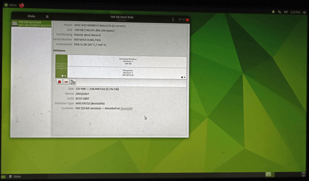Click the delete partition minus button
309x181 pixels.
click(x=66, y=82)
